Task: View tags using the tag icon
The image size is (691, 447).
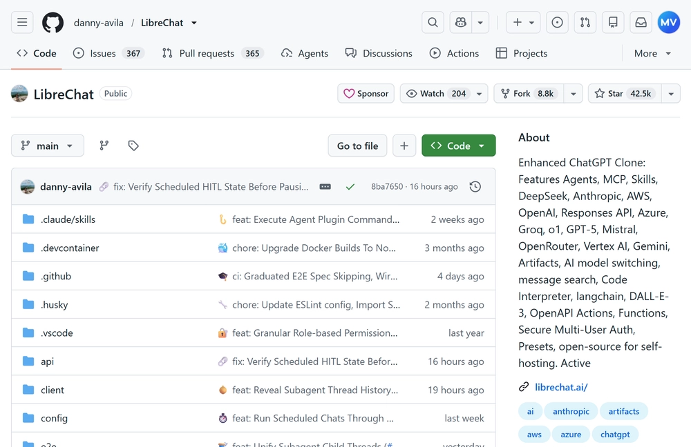Action: point(133,145)
